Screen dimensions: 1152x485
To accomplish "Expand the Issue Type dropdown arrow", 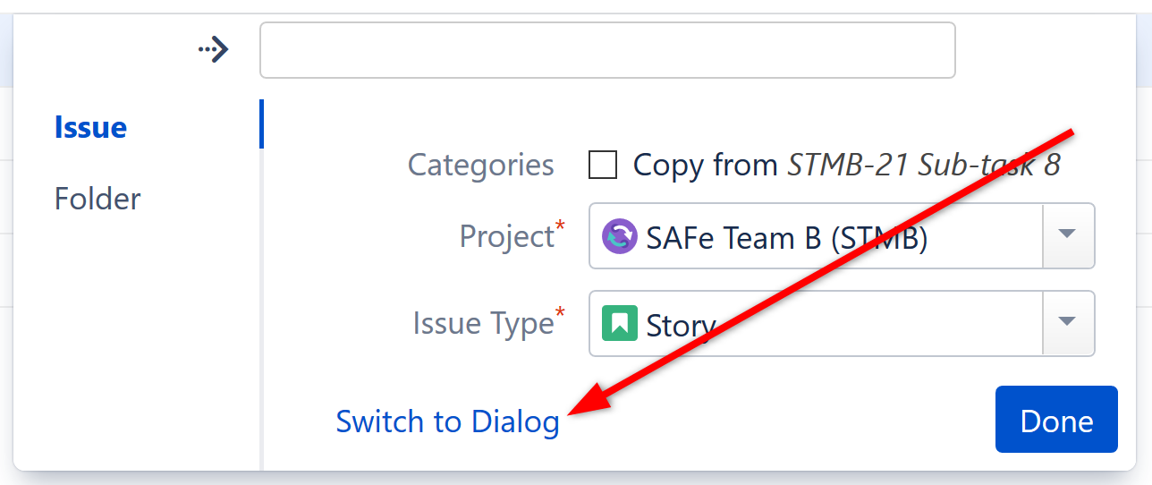I will click(1066, 322).
